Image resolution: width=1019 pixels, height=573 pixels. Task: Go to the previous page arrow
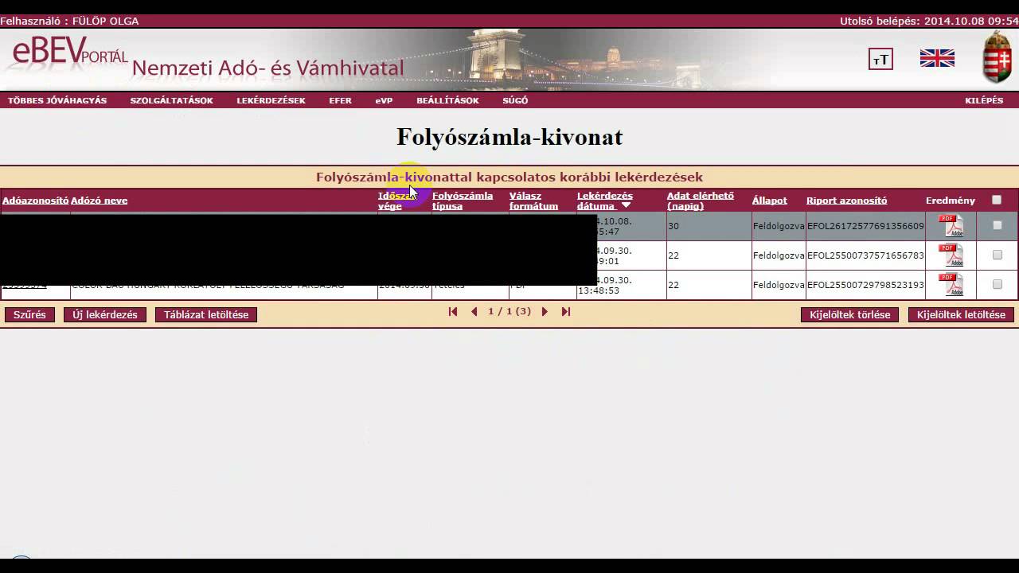click(474, 312)
